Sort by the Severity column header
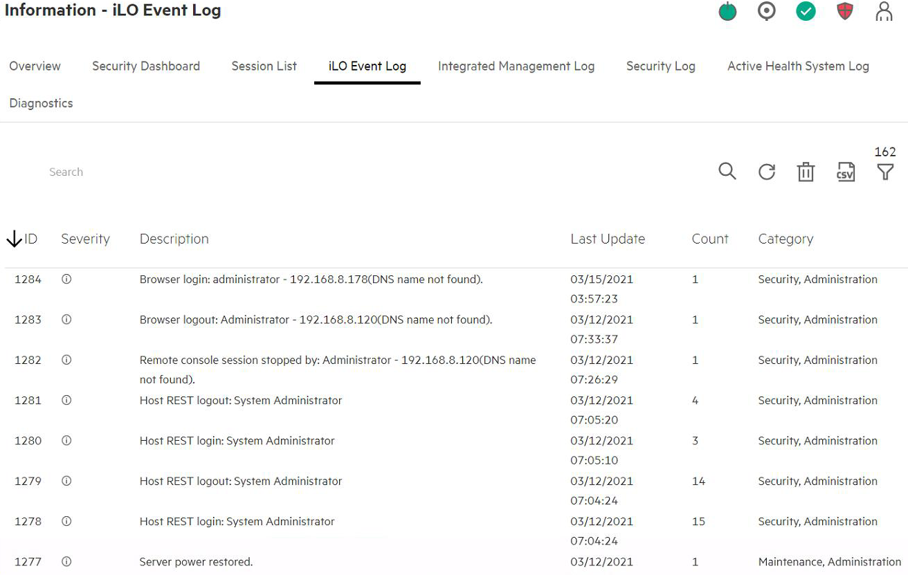 85,239
